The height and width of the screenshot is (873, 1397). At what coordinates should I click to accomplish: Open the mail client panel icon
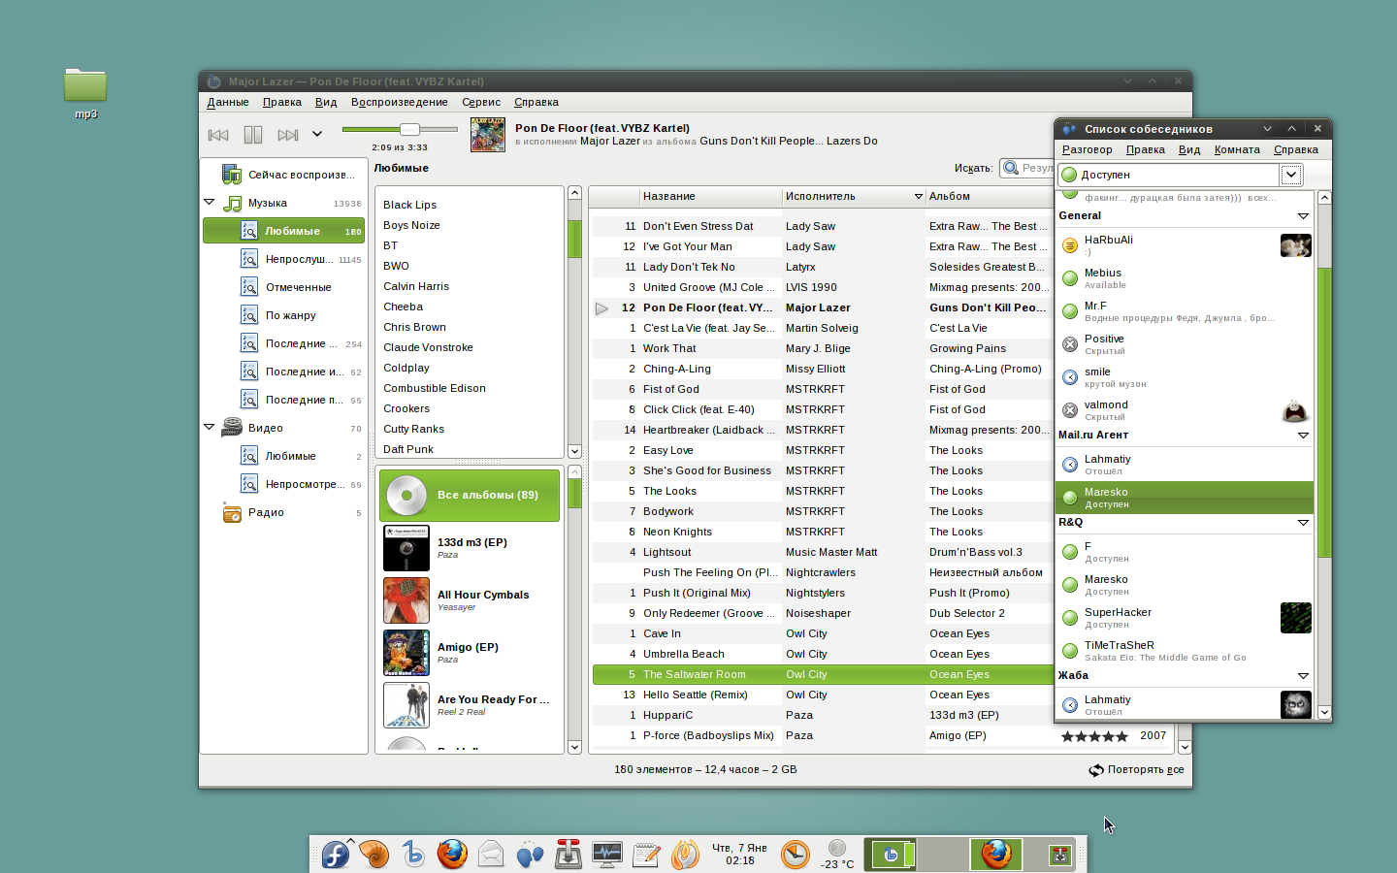click(x=491, y=855)
